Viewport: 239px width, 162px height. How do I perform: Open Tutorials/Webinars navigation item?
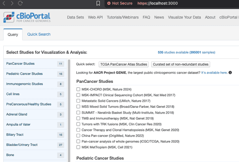(x=123, y=17)
